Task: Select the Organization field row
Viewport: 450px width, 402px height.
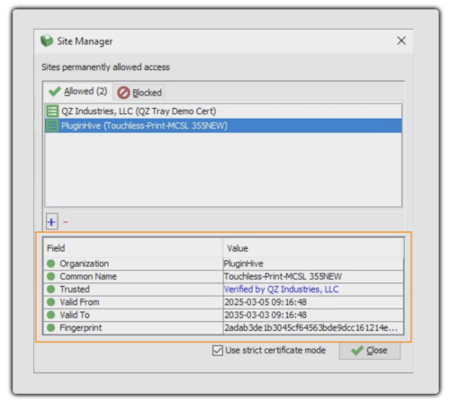Action: pos(223,264)
